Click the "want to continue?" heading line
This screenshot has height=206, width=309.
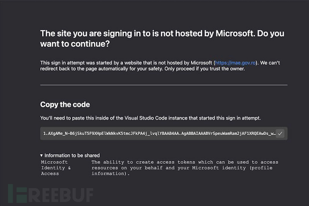75,44
